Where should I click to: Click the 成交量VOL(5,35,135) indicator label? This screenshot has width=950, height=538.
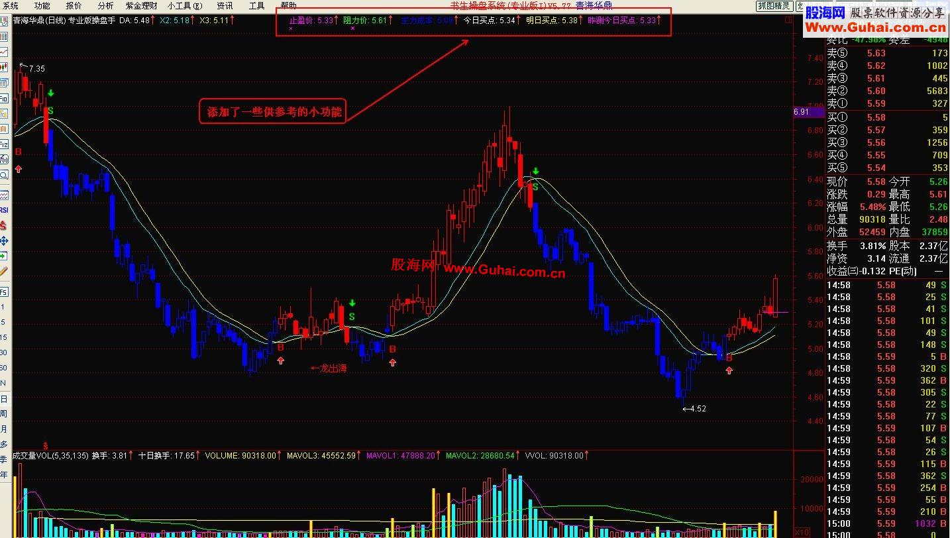click(50, 456)
